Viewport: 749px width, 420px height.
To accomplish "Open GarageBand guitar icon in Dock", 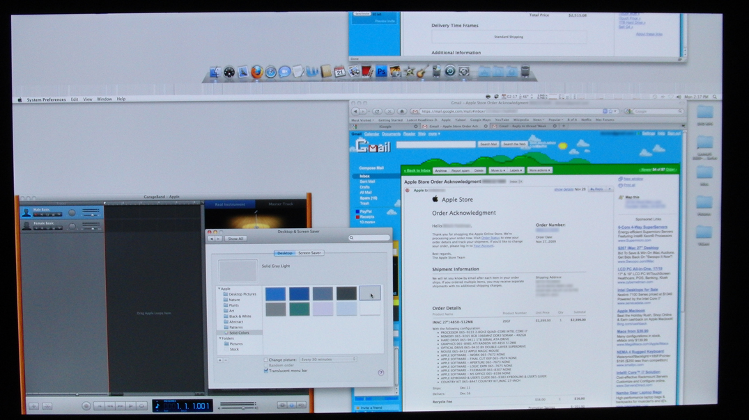I will pyautogui.click(x=422, y=72).
